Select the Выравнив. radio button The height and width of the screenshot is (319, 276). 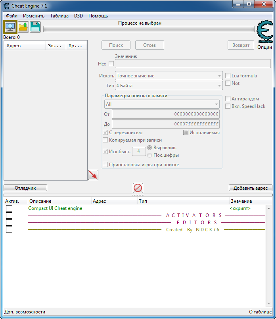click(x=149, y=148)
